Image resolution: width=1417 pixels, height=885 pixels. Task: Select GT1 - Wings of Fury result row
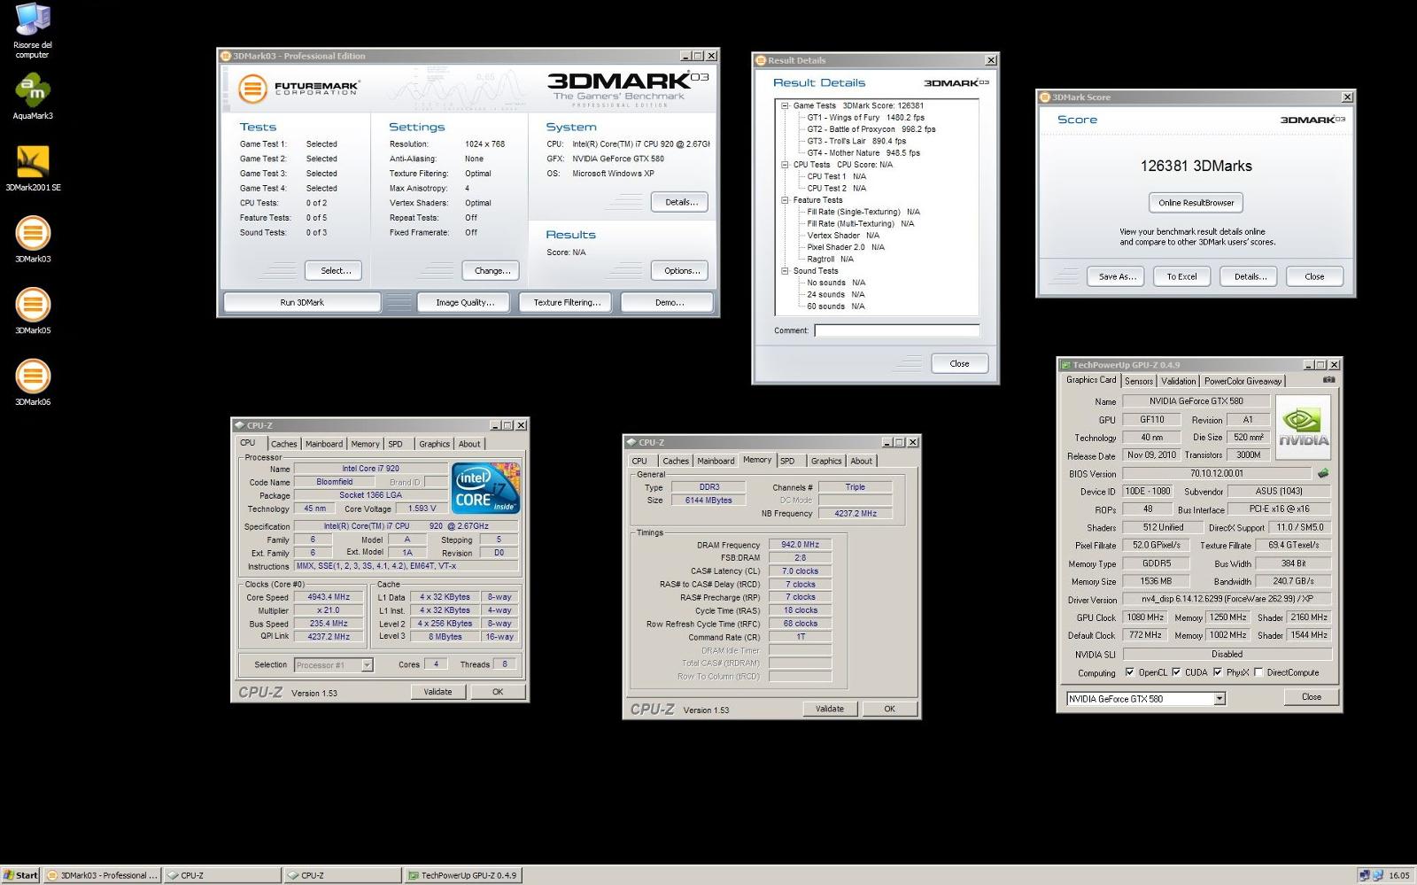865,117
